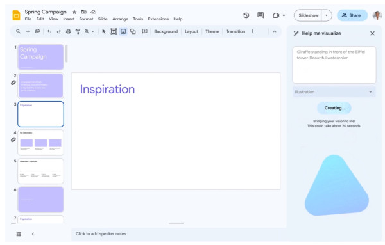The image size is (385, 245).
Task: Open the View menu
Action: point(53,19)
